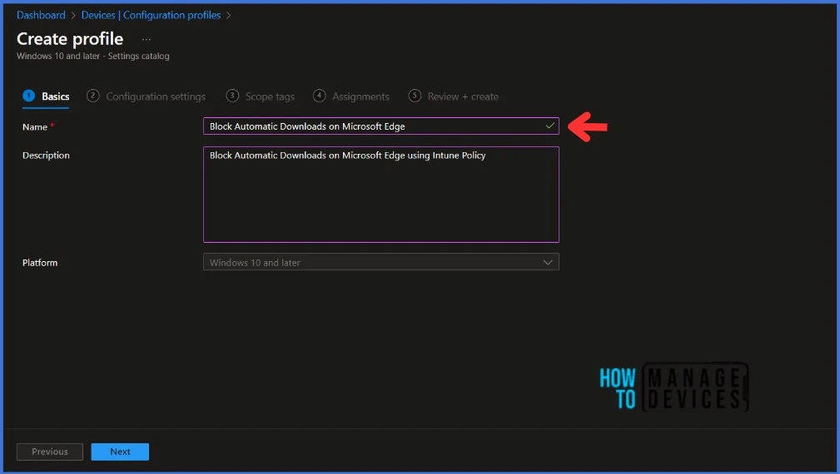
Task: Click the step 1 circle icon
Action: [x=29, y=96]
